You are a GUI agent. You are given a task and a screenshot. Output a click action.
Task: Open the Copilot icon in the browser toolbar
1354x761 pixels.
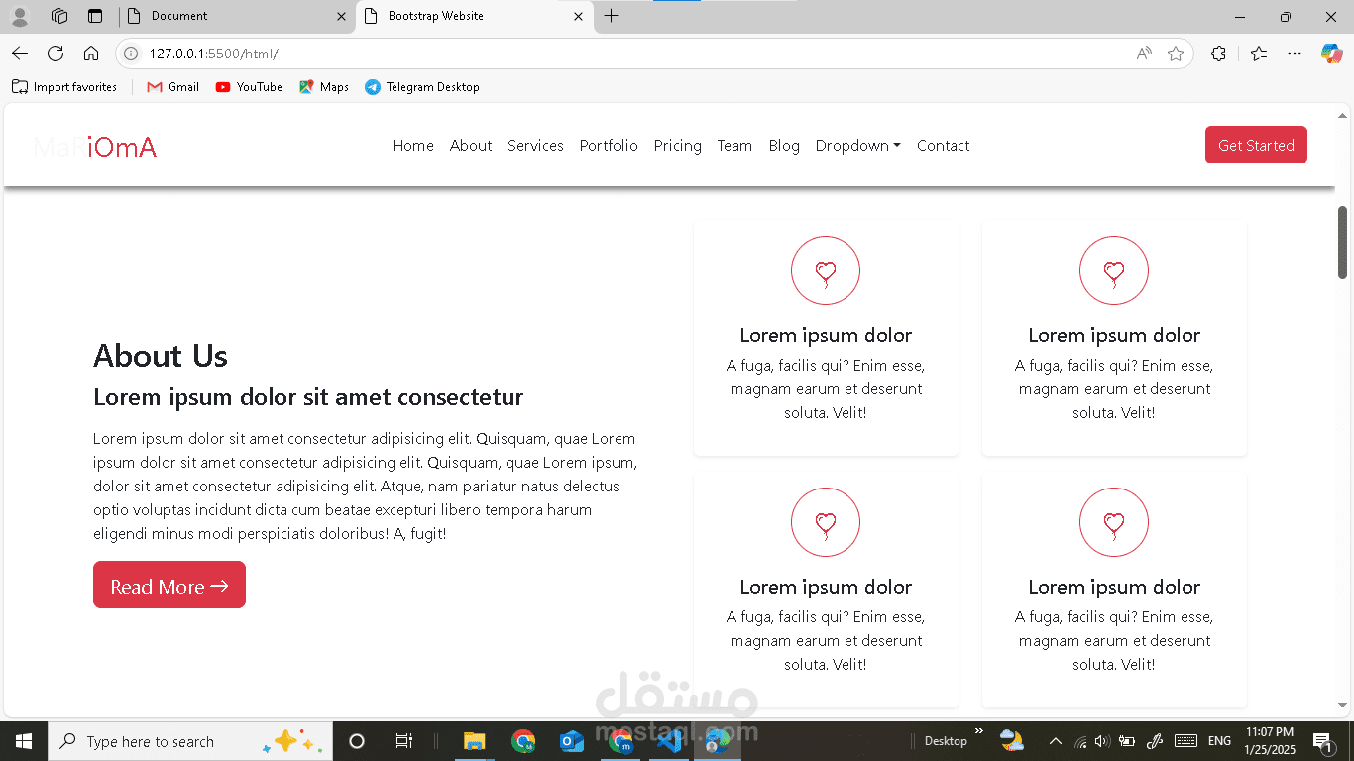[x=1331, y=54]
